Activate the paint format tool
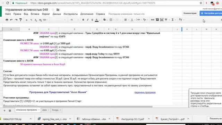This screenshot has height=125, width=222. tap(21, 20)
